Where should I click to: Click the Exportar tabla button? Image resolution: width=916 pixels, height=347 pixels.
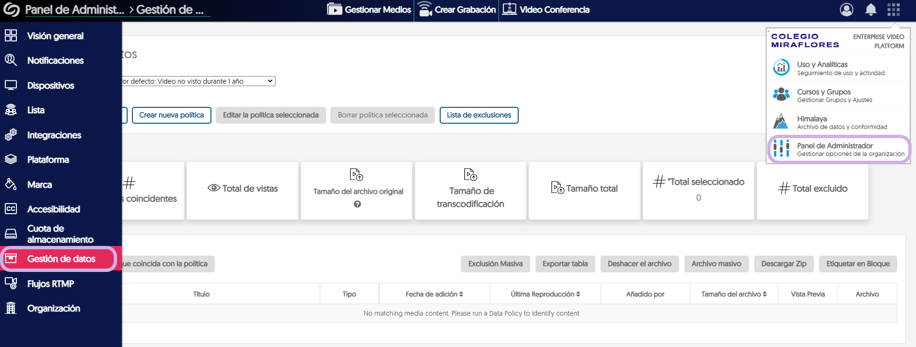point(565,264)
